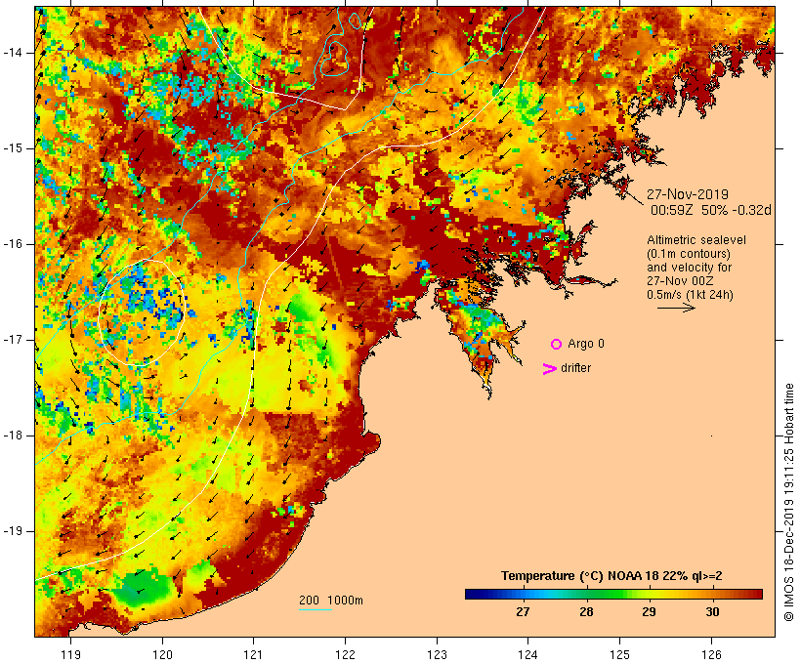Click the "Altimetric sealevel" label

click(x=696, y=240)
